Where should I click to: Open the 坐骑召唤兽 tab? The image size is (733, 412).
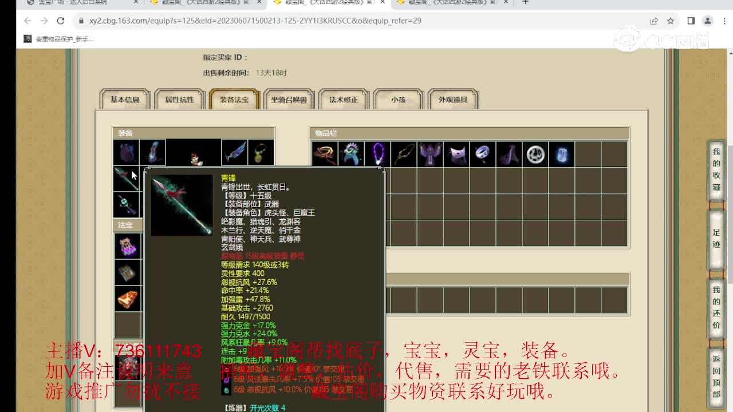289,100
